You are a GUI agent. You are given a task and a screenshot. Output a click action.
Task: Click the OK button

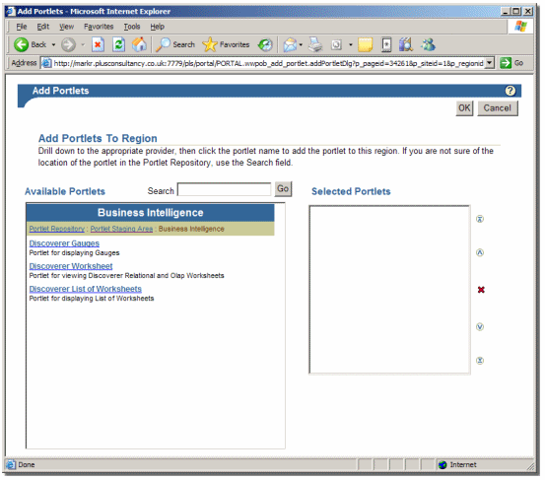[x=464, y=108]
